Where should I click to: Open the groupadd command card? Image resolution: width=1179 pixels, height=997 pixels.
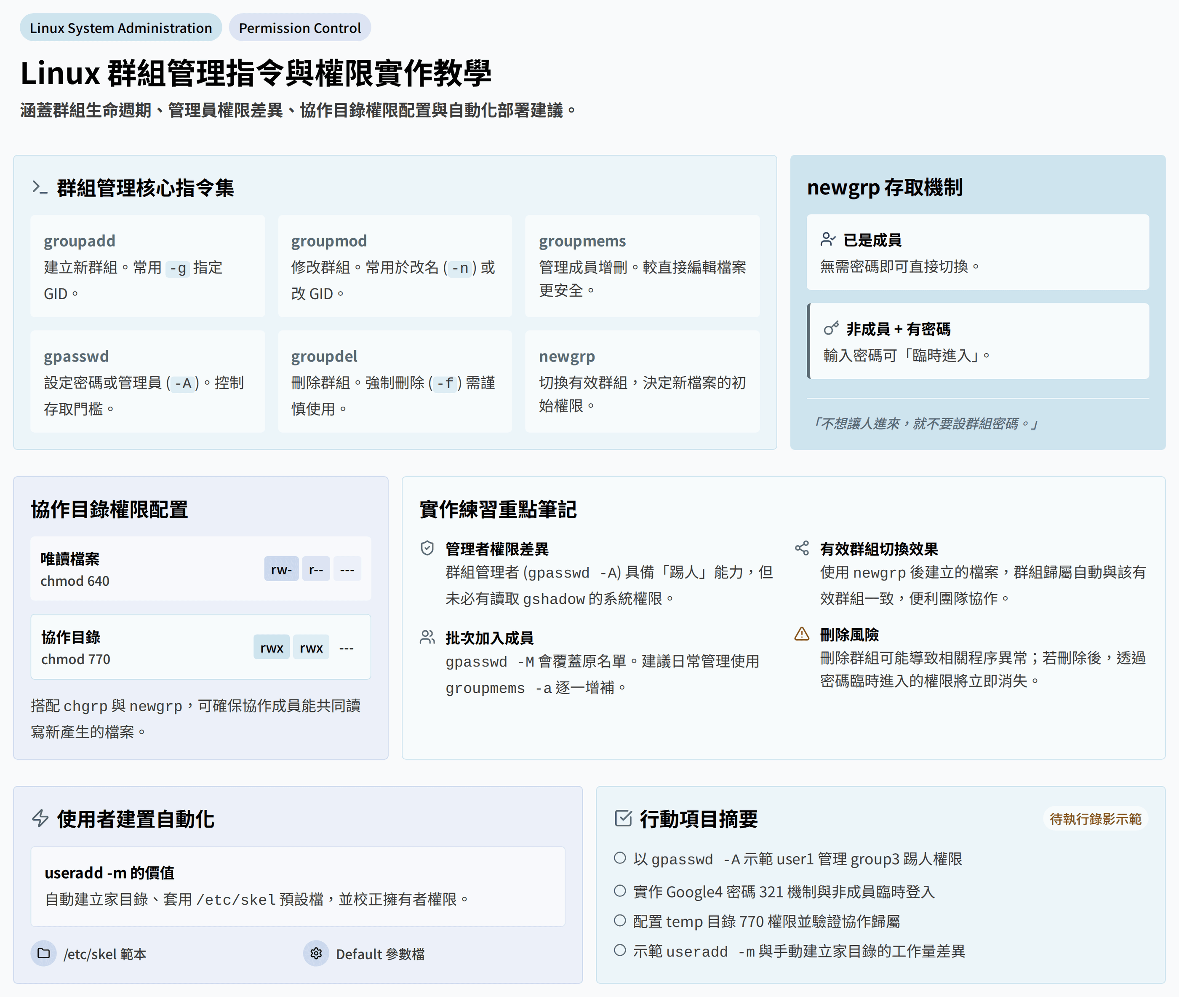tap(147, 265)
